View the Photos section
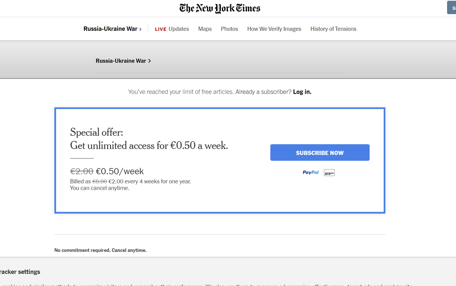The width and height of the screenshot is (456, 286). 229,29
